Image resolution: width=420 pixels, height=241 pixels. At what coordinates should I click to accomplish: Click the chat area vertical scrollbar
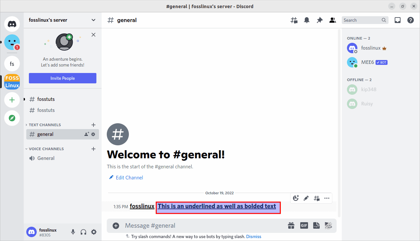(340, 123)
